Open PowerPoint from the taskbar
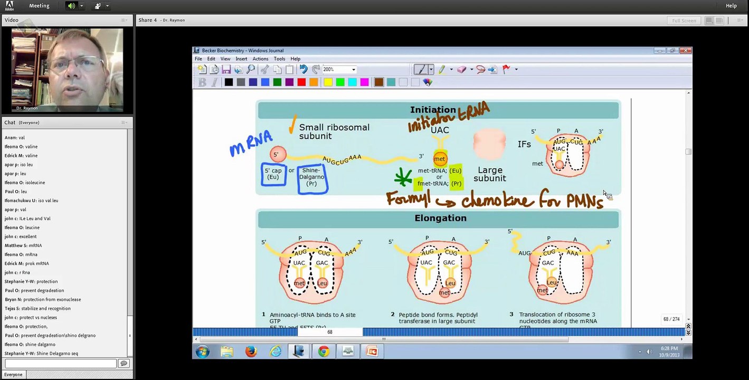The width and height of the screenshot is (749, 380). pos(372,351)
